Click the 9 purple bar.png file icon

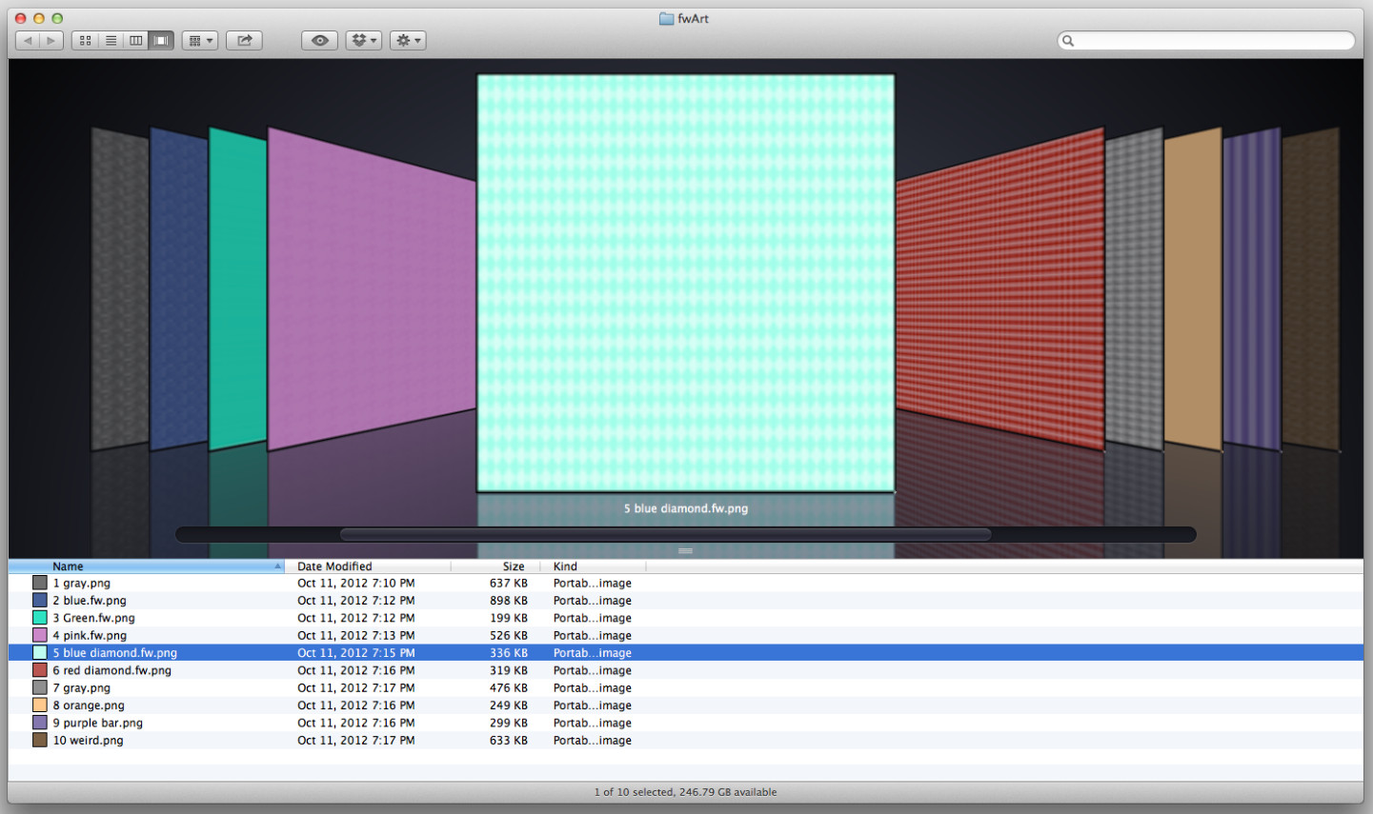40,723
